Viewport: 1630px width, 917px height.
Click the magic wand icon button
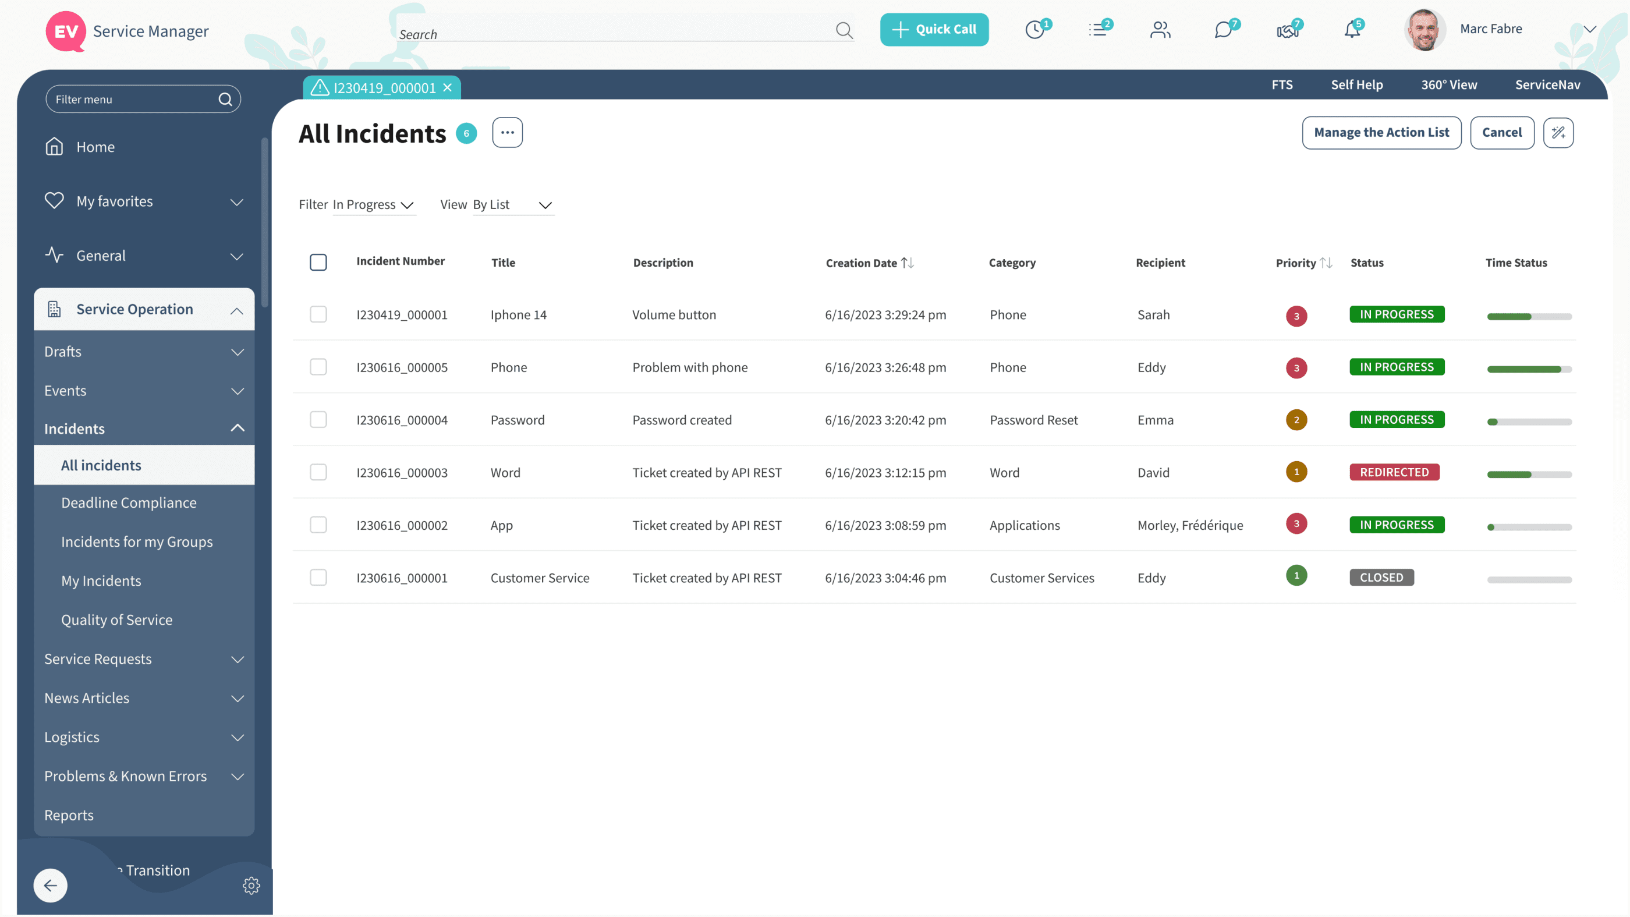pos(1558,133)
